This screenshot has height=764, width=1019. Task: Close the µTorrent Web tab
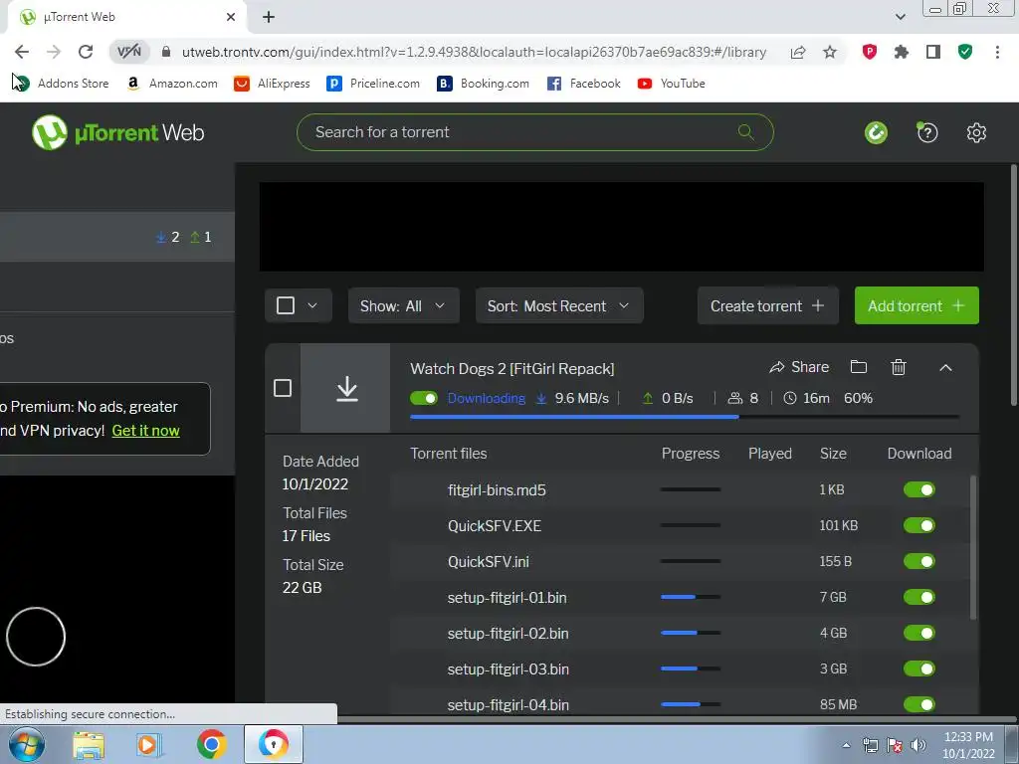coord(231,18)
